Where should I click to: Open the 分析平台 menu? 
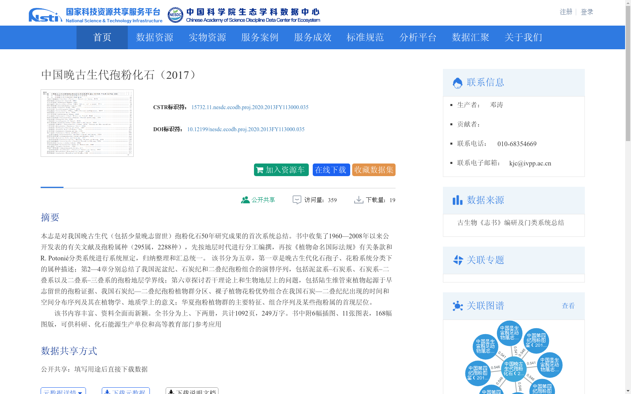pyautogui.click(x=418, y=37)
